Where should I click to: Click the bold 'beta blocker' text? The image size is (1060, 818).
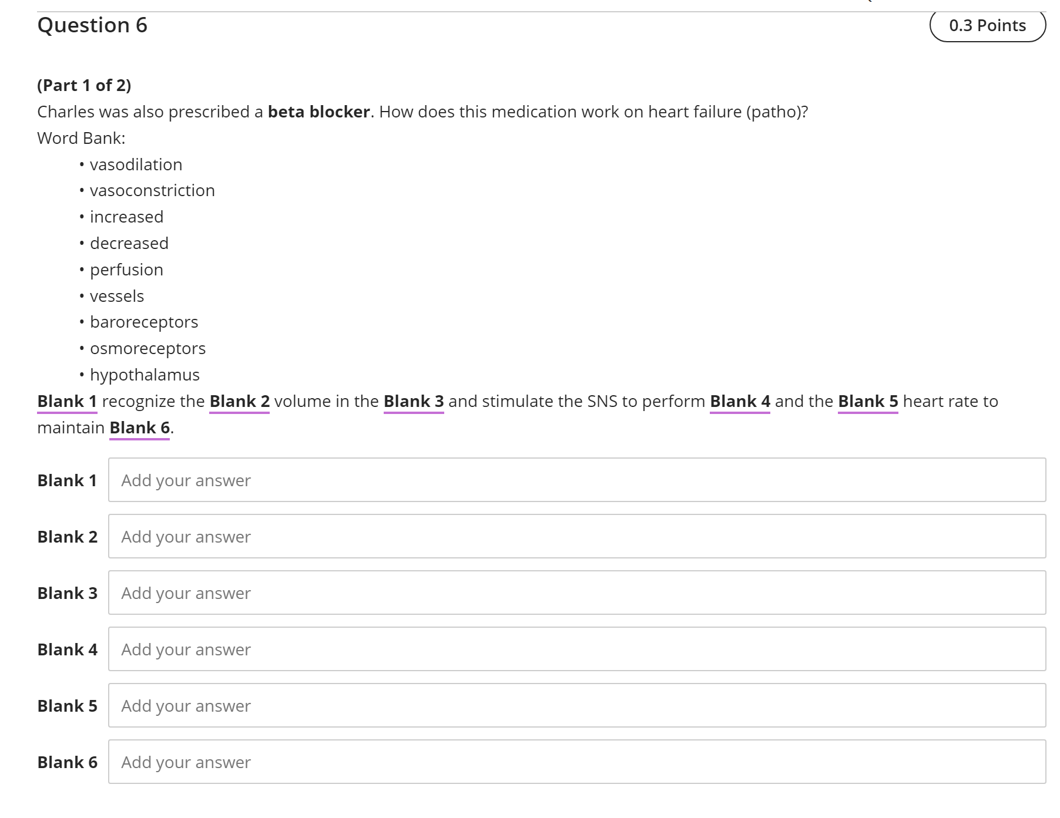coord(318,112)
